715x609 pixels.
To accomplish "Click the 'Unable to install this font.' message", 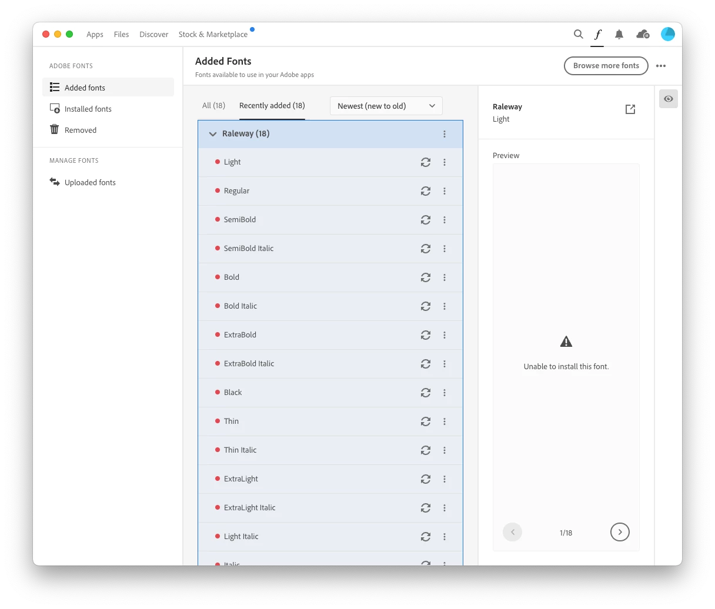I will [x=566, y=366].
